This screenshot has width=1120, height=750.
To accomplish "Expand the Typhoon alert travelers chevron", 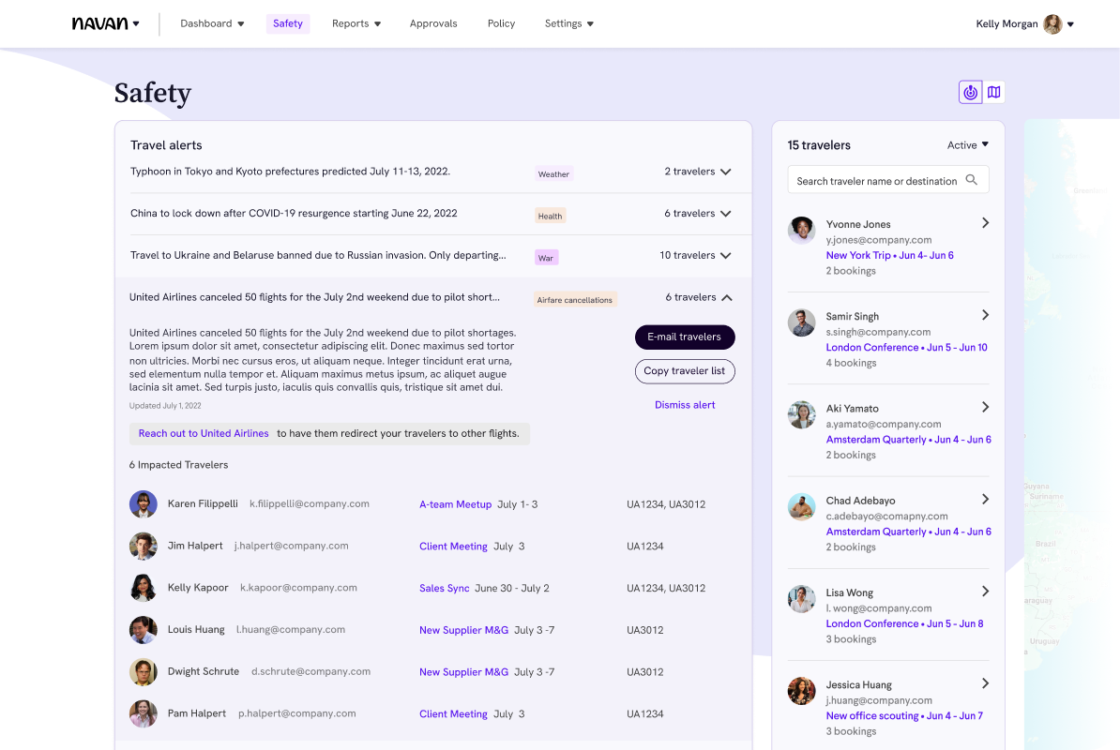I will coord(725,172).
